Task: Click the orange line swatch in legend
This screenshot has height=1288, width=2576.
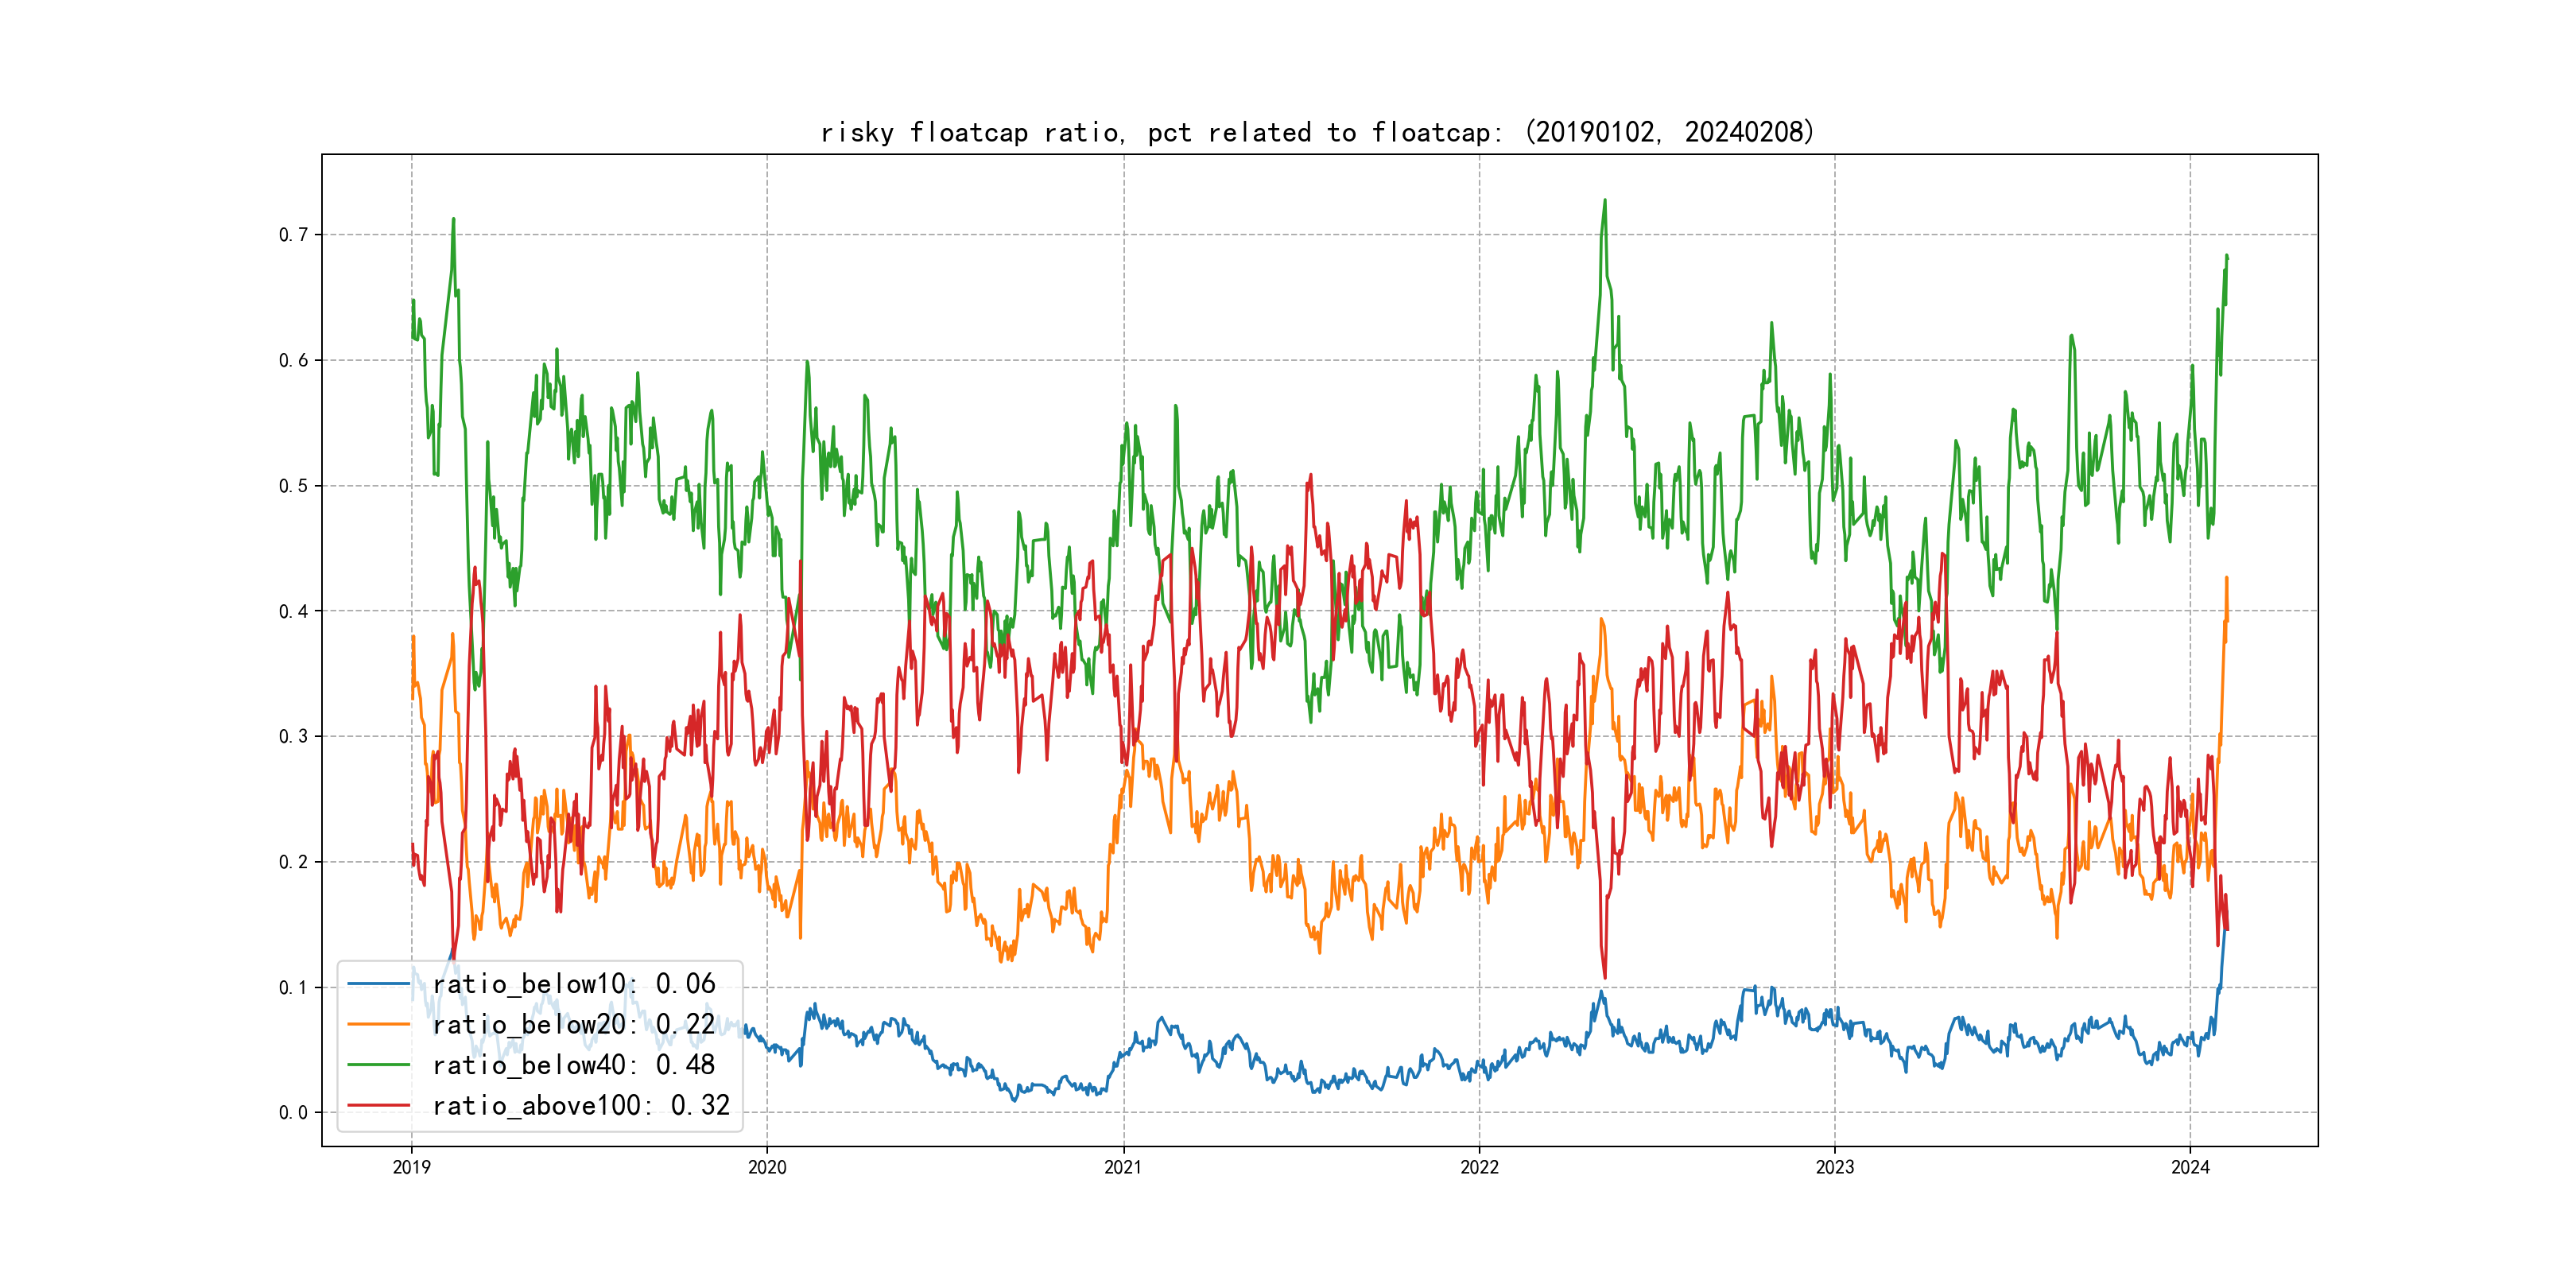Action: (378, 1025)
